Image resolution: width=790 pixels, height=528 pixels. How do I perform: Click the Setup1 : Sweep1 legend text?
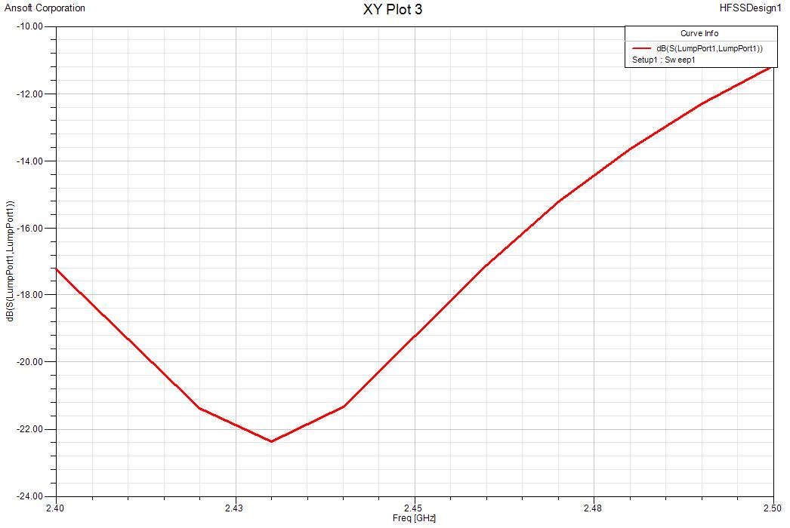(664, 60)
